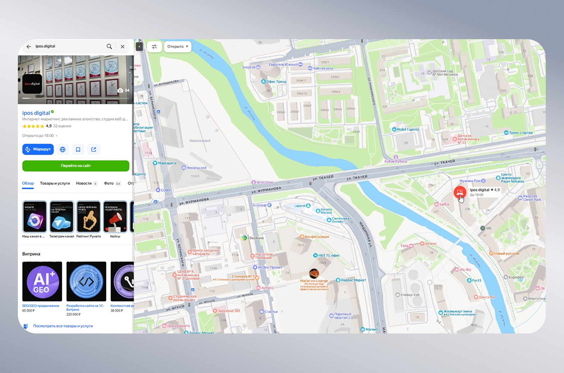The width and height of the screenshot is (564, 373).
Task: Open the Кейсы story thumbnail
Action: pos(115,217)
